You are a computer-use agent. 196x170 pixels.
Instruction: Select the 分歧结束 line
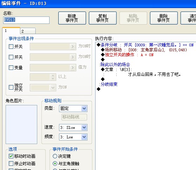pyautogui.click(x=108, y=84)
